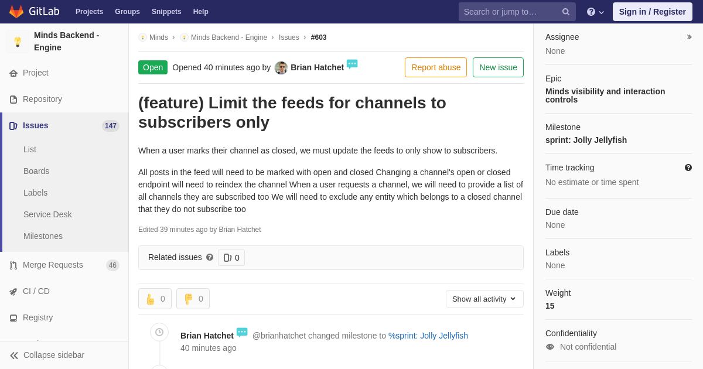Click the Merge Requests icon
This screenshot has height=369, width=703.
pos(13,265)
